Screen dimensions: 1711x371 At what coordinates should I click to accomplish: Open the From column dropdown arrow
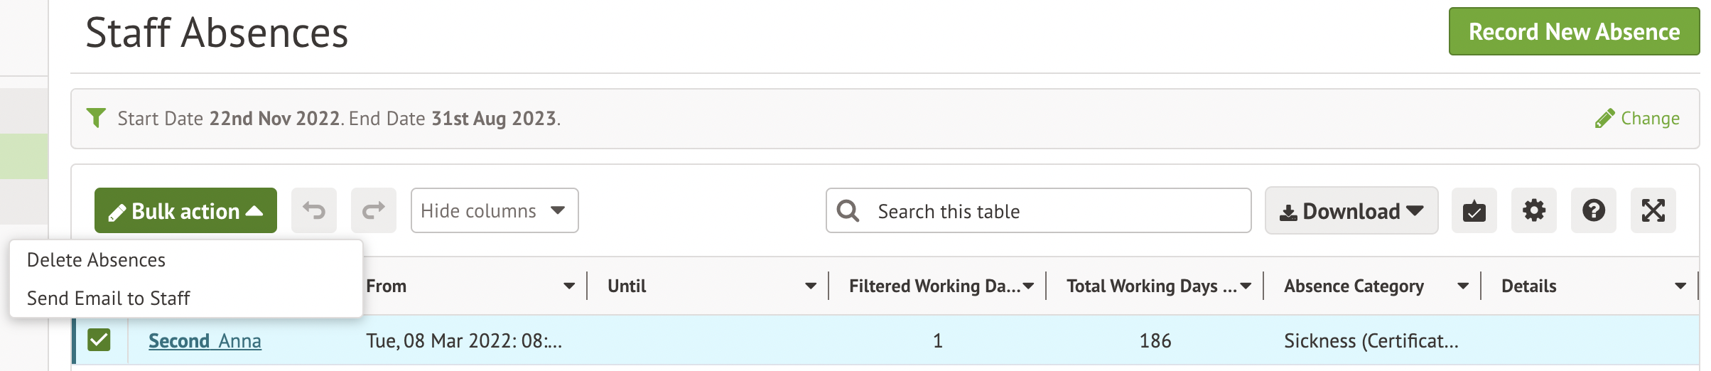pyautogui.click(x=568, y=286)
